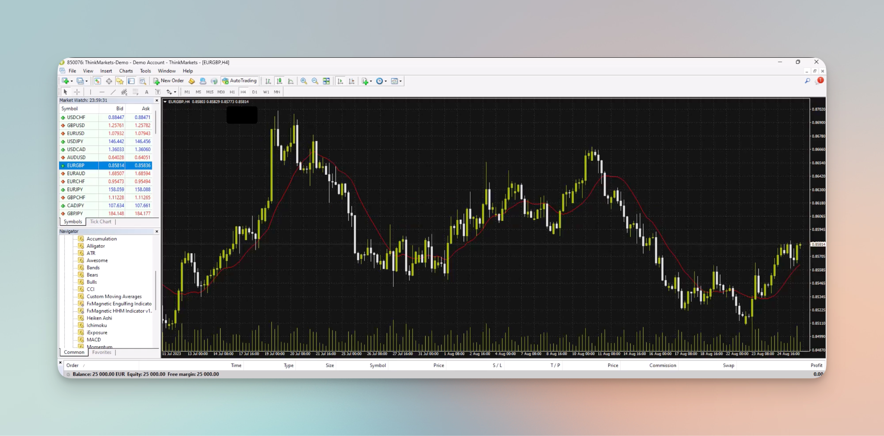Select the Crosshair tool
This screenshot has height=436, width=884.
[77, 92]
